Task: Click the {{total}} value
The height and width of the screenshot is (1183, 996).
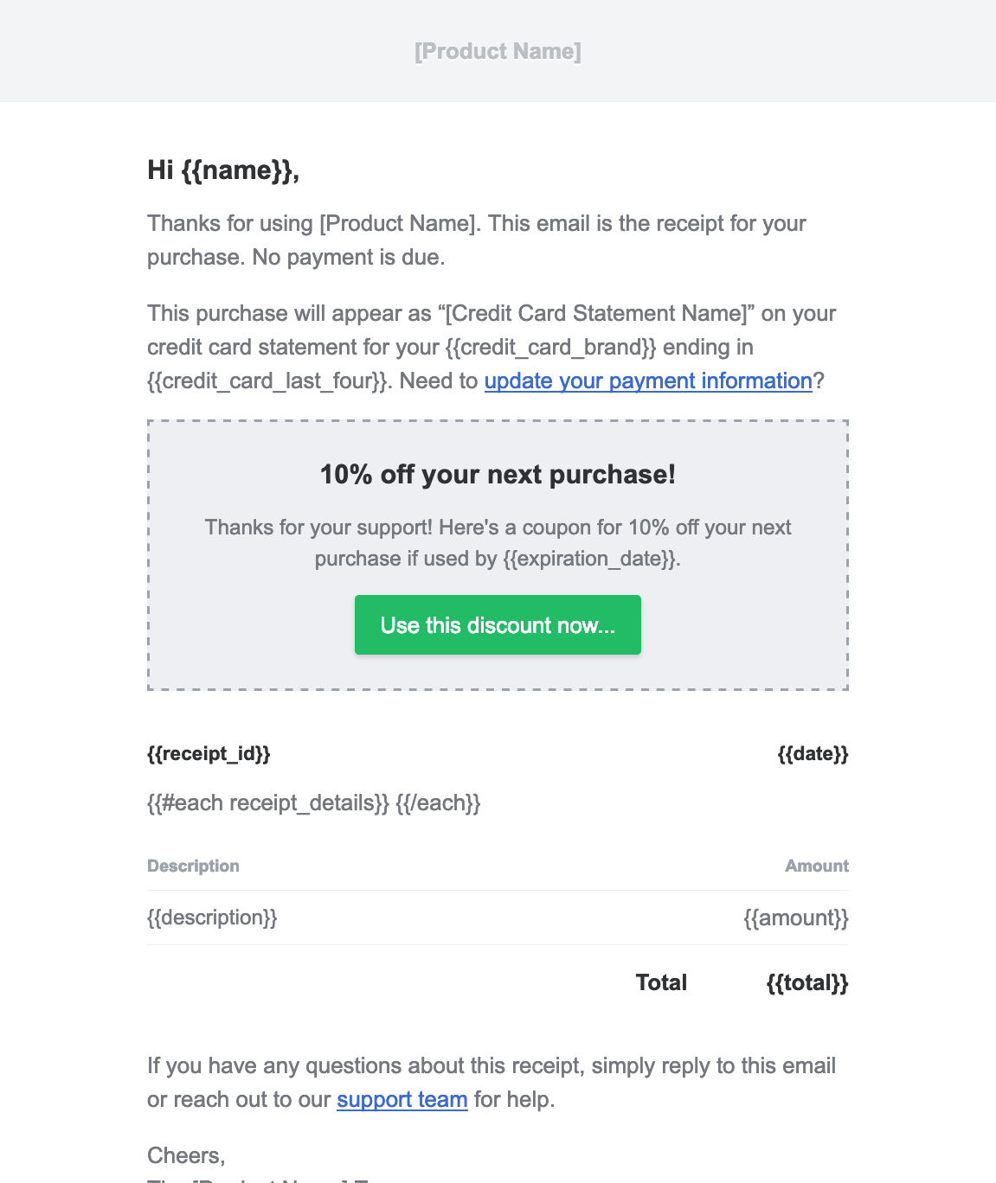Action: [x=807, y=983]
